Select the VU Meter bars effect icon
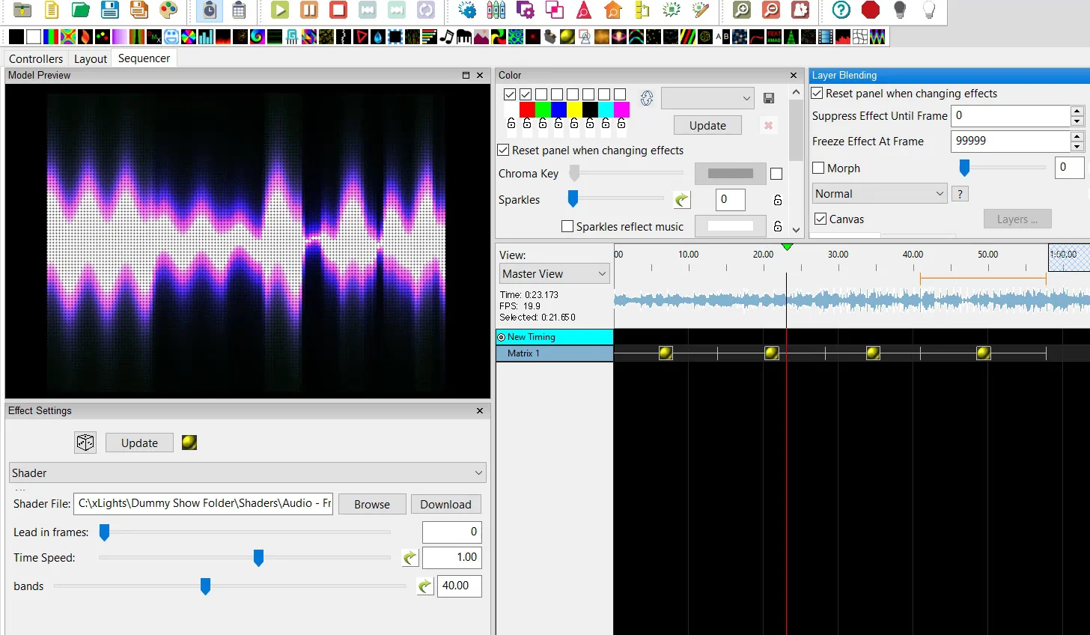This screenshot has width=1090, height=635. 843,37
